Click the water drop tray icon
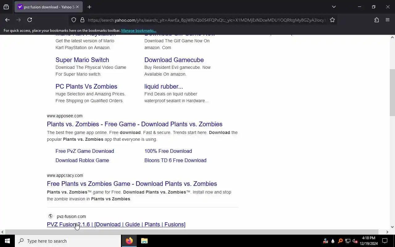This screenshot has height=247, width=395. pyautogui.click(x=333, y=241)
